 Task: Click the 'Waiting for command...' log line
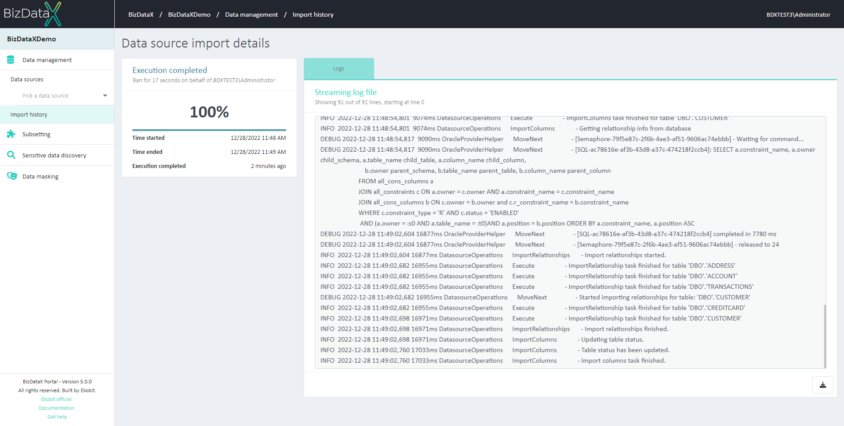tap(562, 139)
